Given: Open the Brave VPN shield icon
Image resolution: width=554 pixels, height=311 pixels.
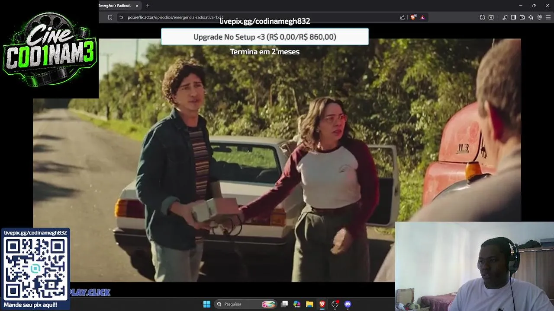Looking at the screenshot, I should pos(539,17).
